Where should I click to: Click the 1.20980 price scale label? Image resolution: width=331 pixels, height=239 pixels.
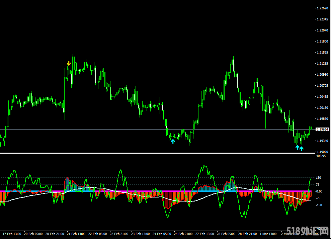(x=323, y=75)
